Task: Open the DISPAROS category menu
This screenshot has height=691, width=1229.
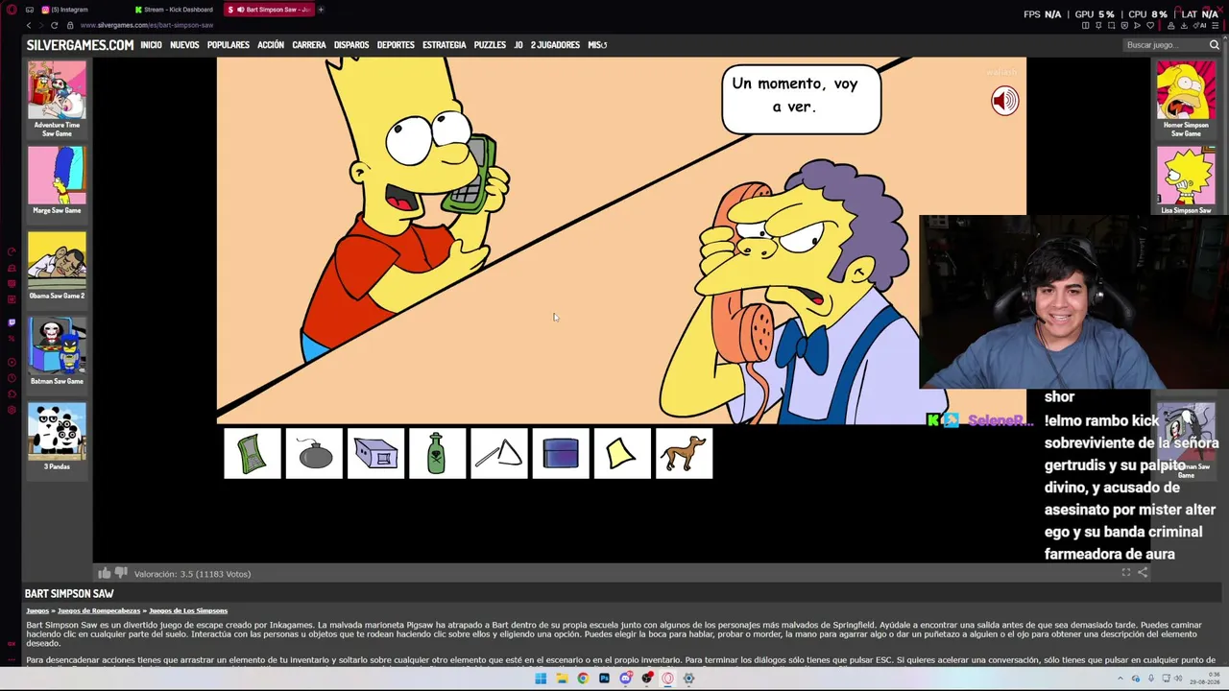Action: (x=351, y=45)
